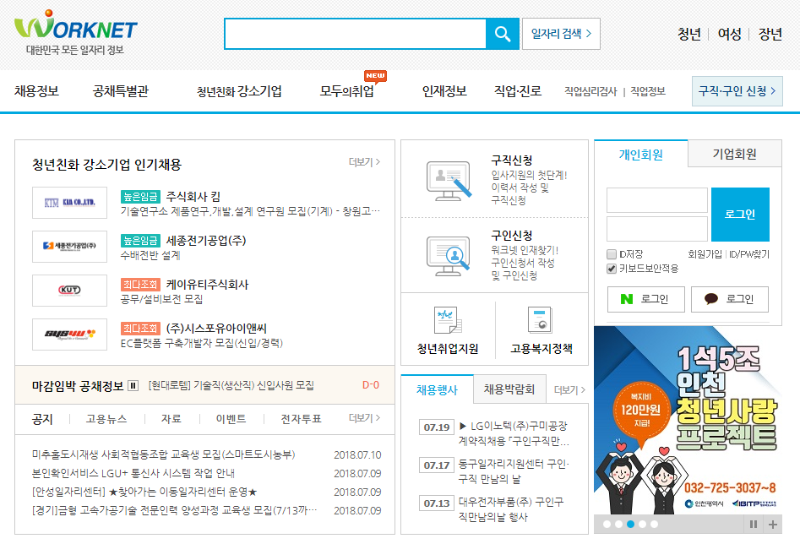The image size is (800, 544).
Task: Click the 구인신청 monitor icon
Action: 449,256
